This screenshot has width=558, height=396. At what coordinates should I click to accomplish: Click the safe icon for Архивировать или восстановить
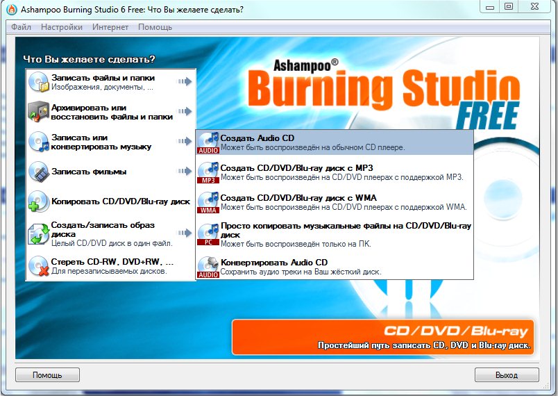pos(39,112)
